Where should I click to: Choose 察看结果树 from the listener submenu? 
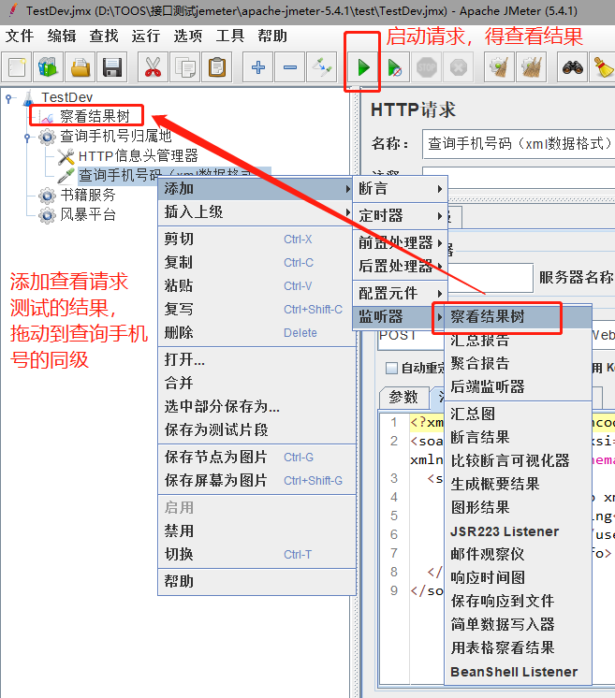518,317
